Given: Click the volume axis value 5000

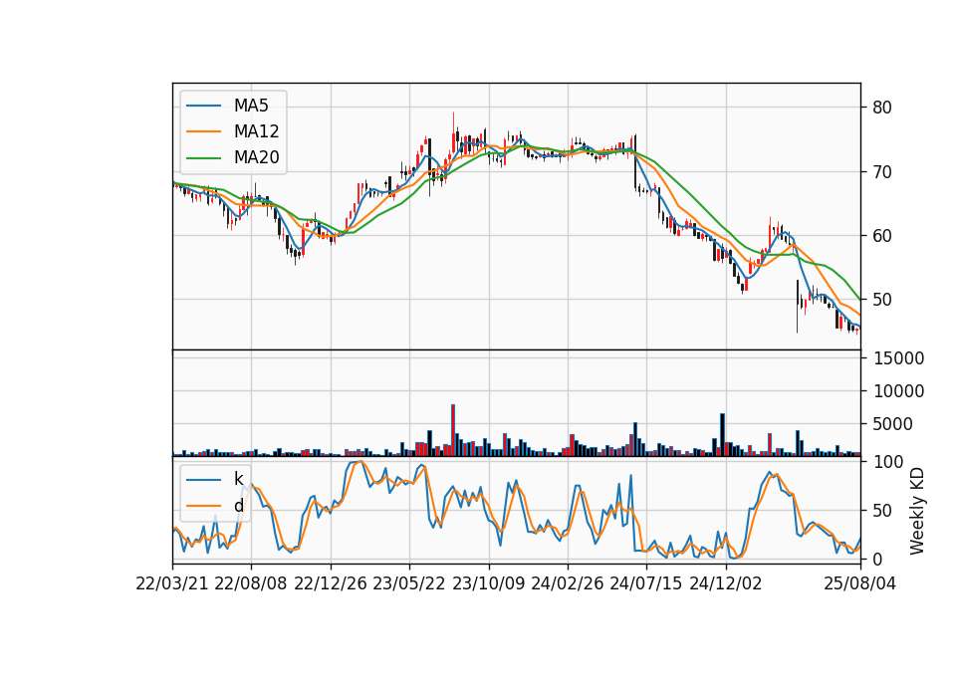Looking at the screenshot, I should (892, 424).
